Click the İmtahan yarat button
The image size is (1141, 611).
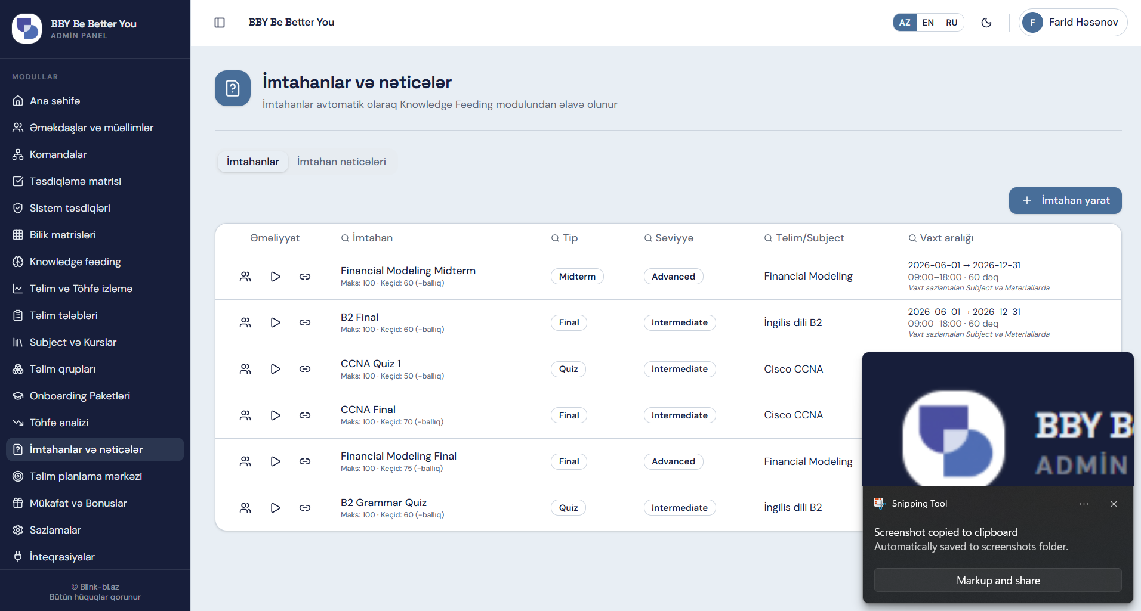[1065, 200]
